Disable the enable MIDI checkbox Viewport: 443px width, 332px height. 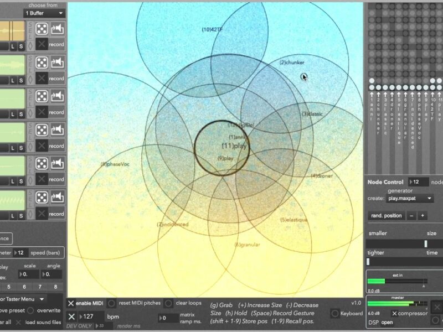coord(71,303)
